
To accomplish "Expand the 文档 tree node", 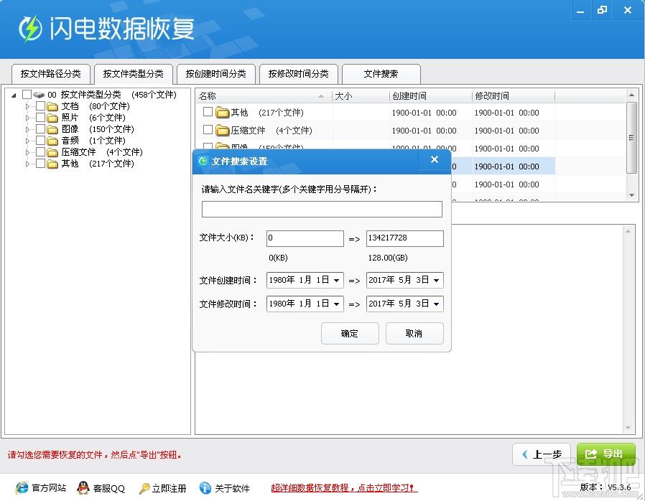I will 27,106.
